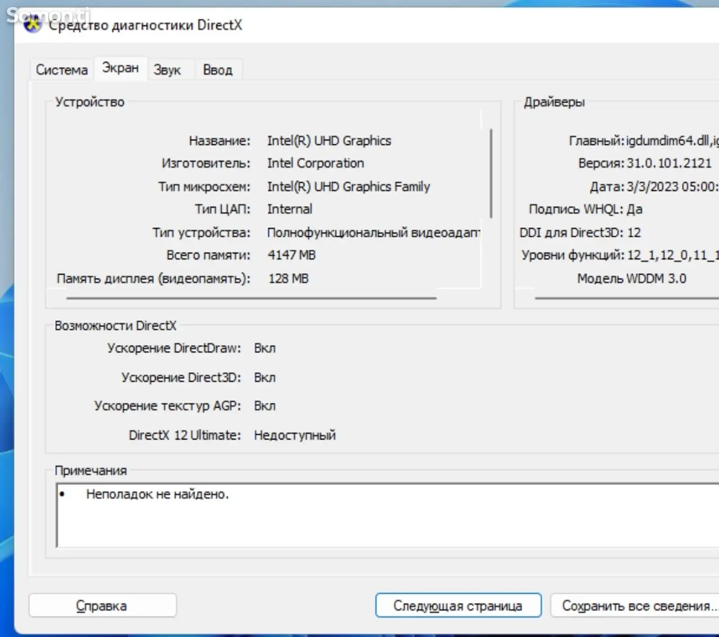Open the Звук tab

(167, 70)
